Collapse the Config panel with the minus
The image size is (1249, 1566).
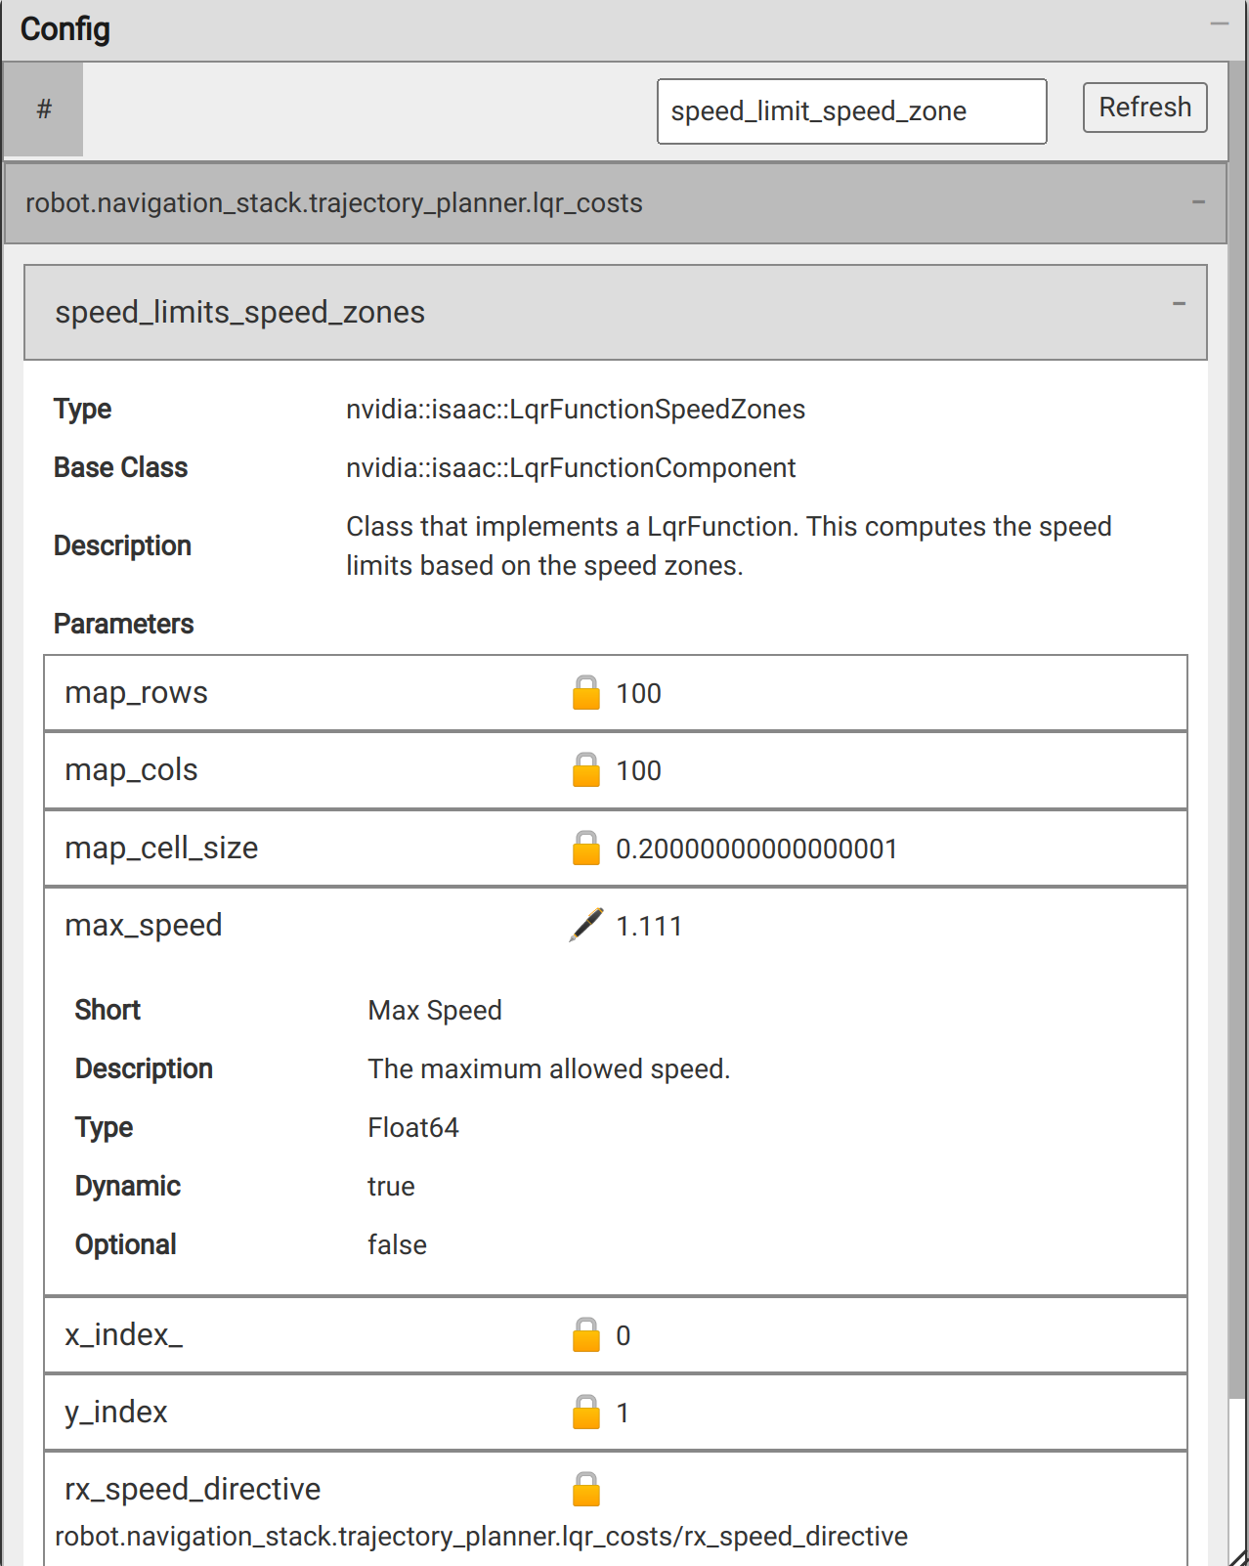pos(1219,24)
